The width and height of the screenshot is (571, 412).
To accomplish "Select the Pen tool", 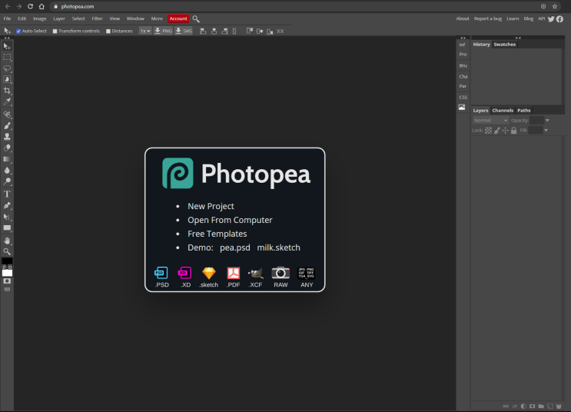I will [7, 205].
